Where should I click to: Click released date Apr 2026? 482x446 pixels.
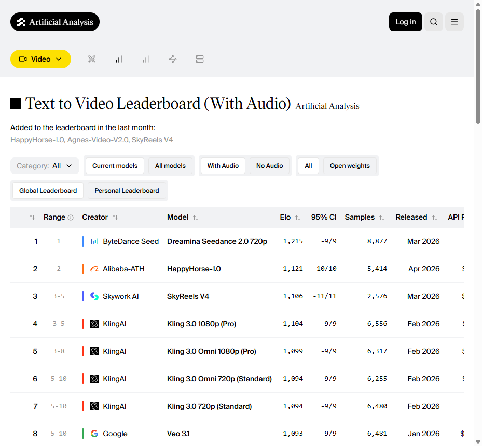point(424,269)
